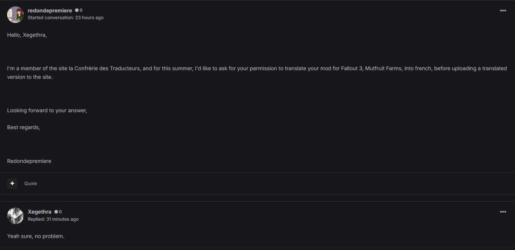This screenshot has width=515, height=250.
Task: Click the Quote link under first message
Action: coord(31,184)
